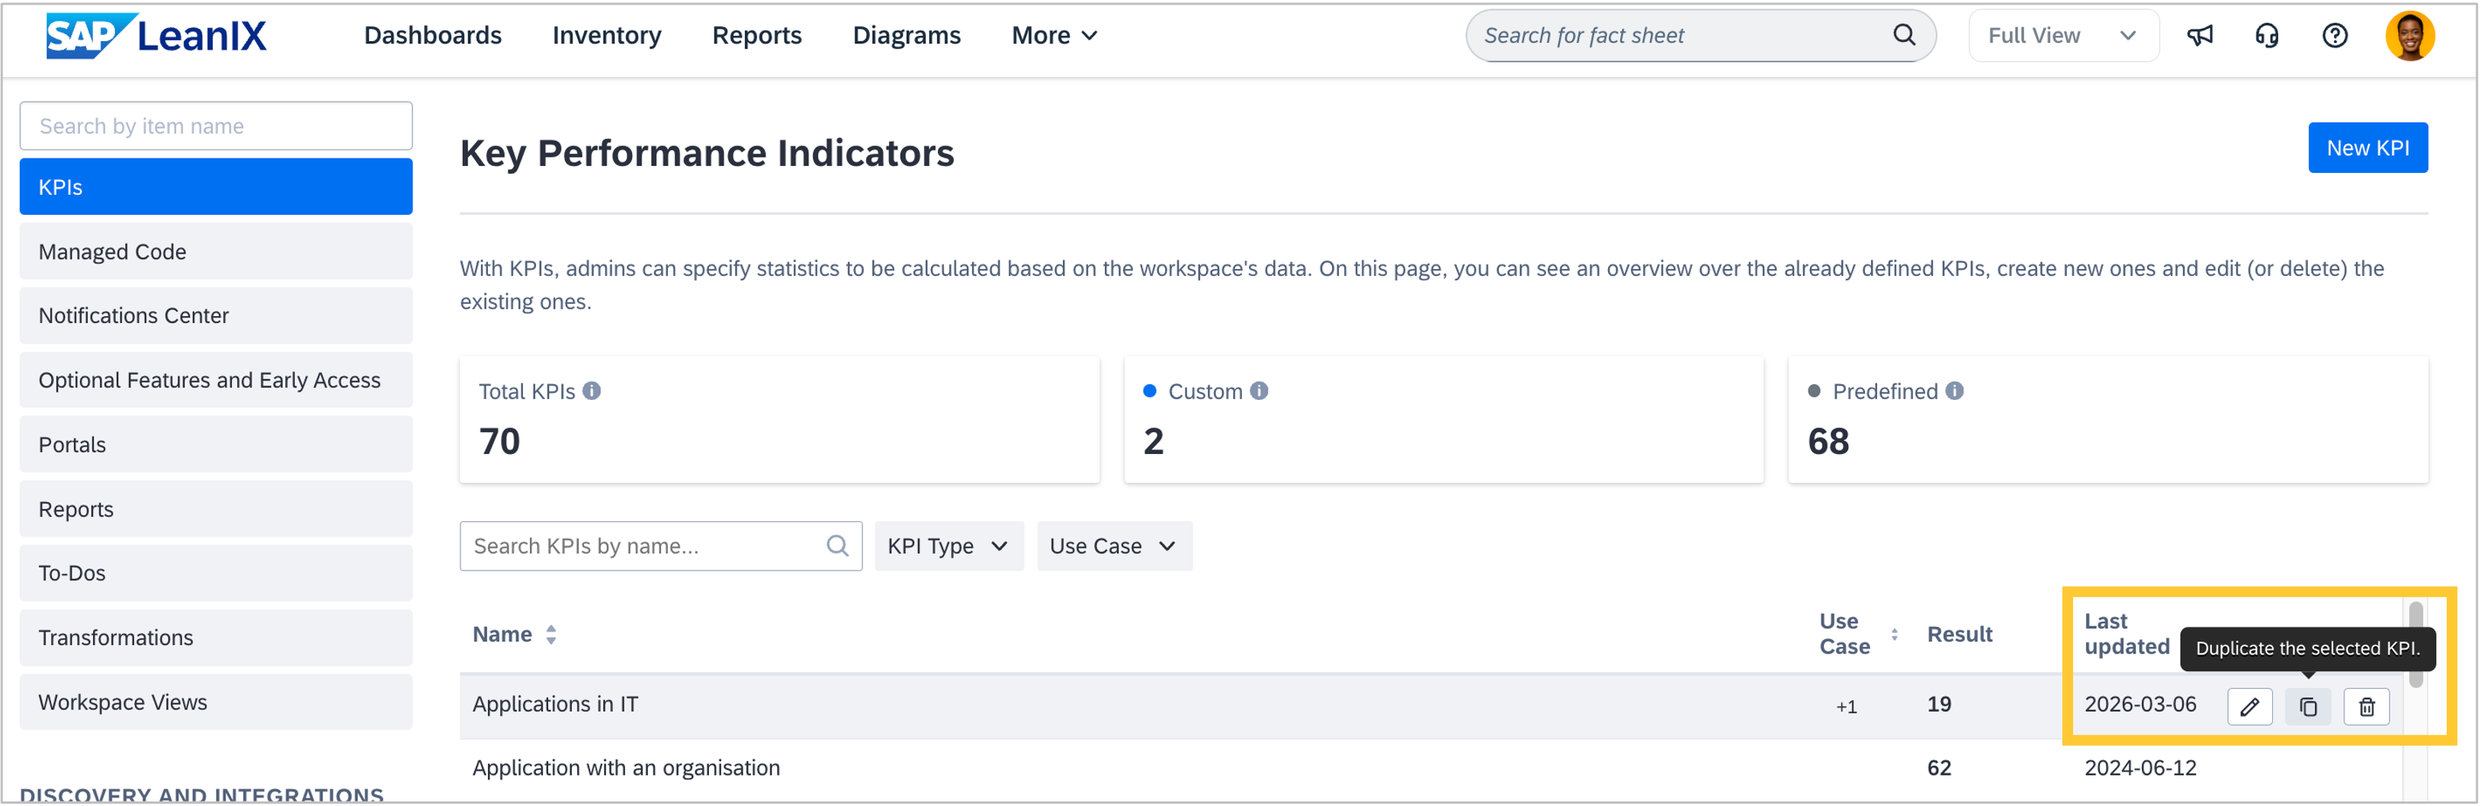The image size is (2481, 806).
Task: Click the New KPI button
Action: pyautogui.click(x=2367, y=148)
